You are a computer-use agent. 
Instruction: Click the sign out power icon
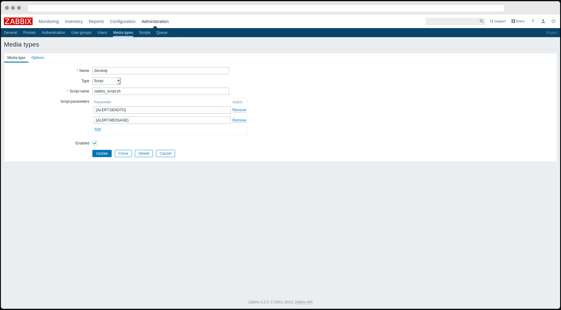553,21
